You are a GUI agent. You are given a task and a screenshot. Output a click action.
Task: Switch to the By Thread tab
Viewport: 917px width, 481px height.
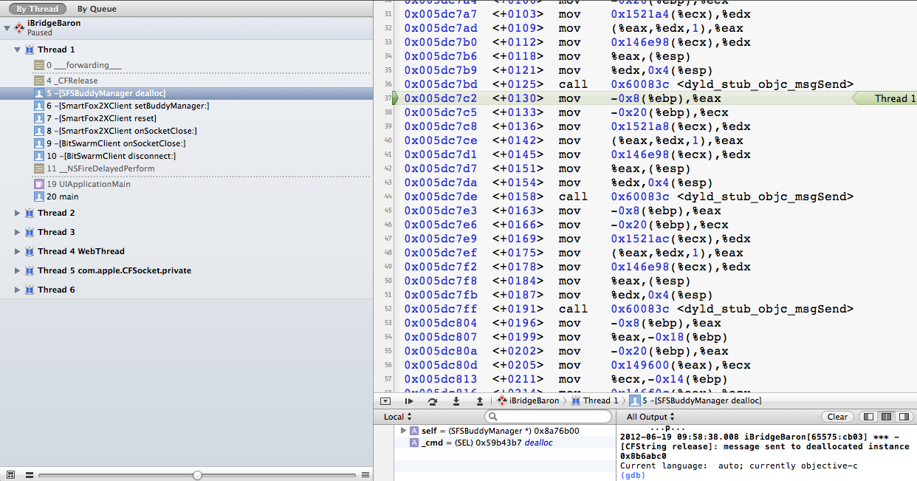(x=37, y=9)
